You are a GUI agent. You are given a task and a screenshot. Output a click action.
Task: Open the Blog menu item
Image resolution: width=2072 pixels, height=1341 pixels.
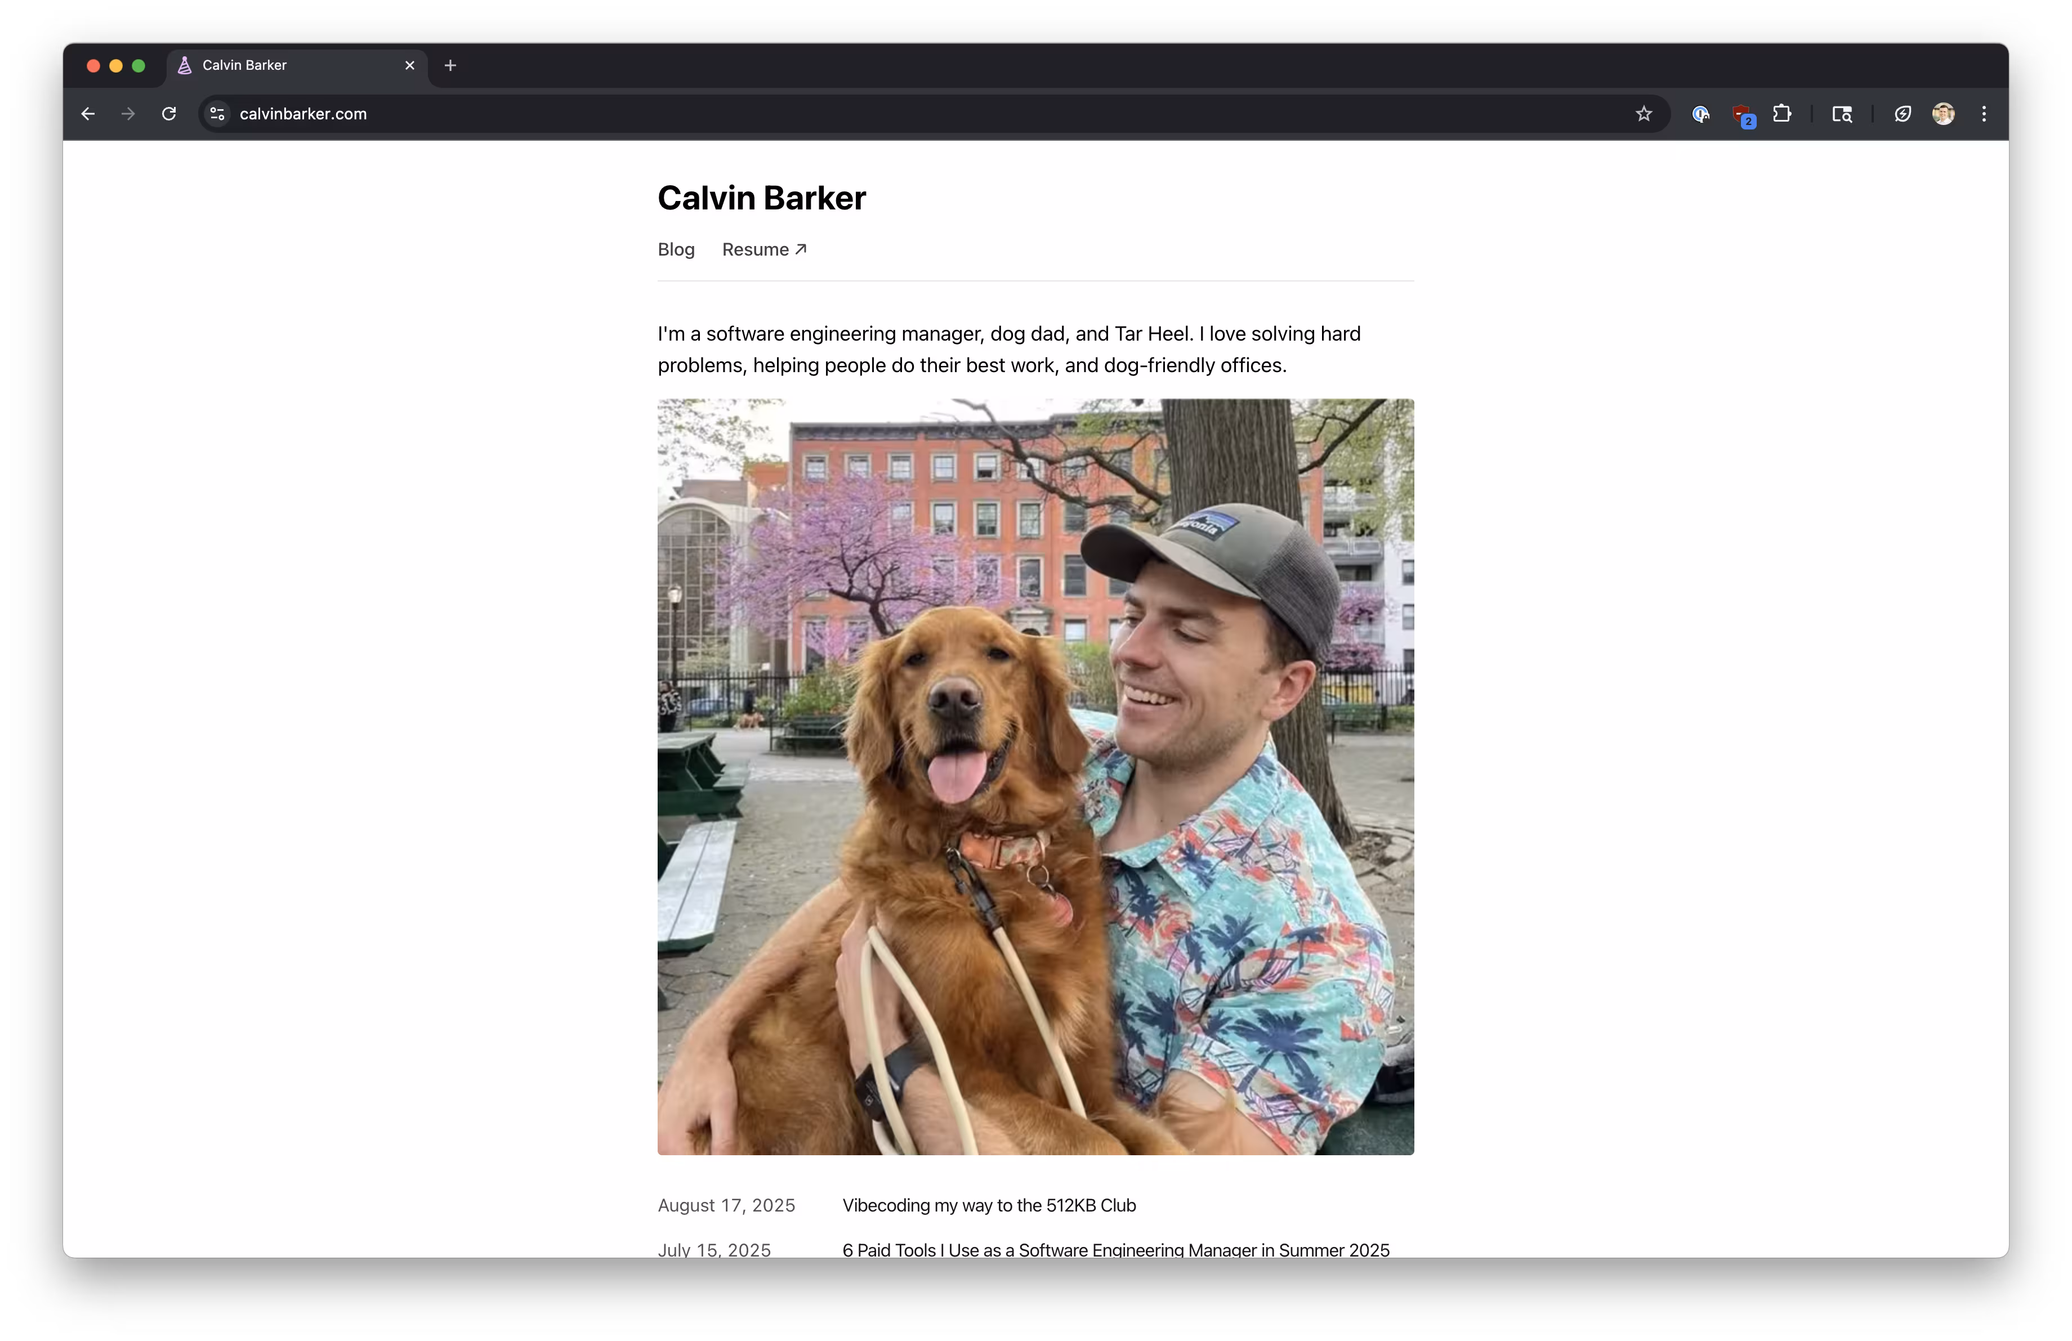tap(676, 249)
